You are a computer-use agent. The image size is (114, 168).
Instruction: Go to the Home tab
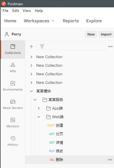tap(10, 21)
